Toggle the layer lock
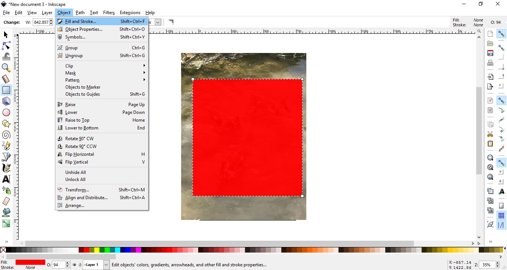Screen dimensions: 507x270 tap(80, 264)
